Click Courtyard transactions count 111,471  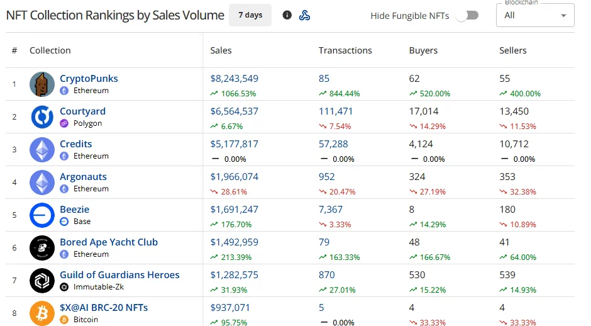336,111
